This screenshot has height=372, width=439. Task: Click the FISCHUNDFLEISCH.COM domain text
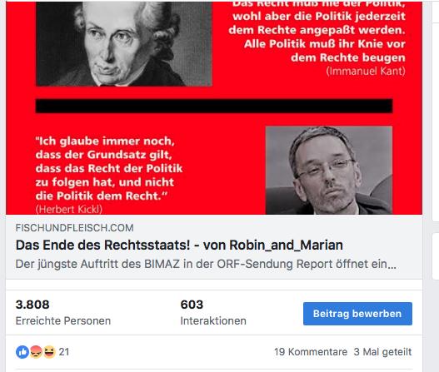pyautogui.click(x=74, y=228)
